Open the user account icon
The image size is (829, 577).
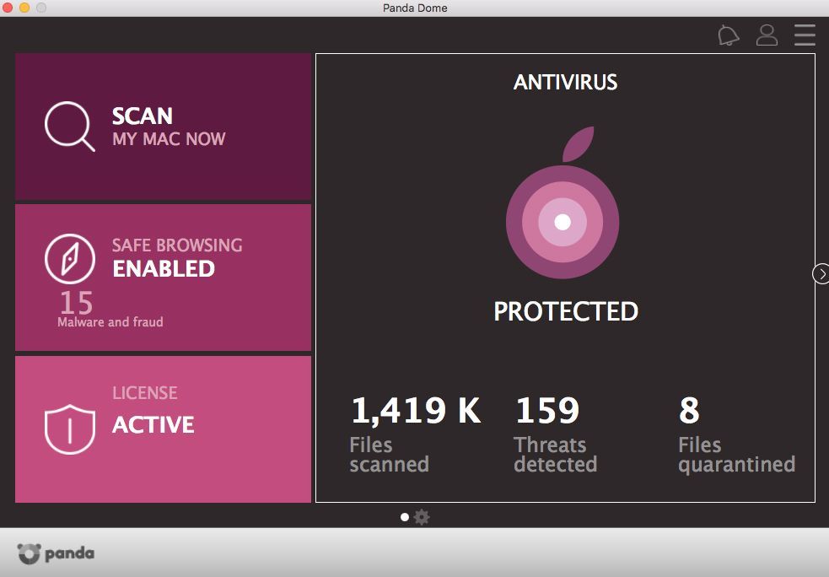[767, 35]
